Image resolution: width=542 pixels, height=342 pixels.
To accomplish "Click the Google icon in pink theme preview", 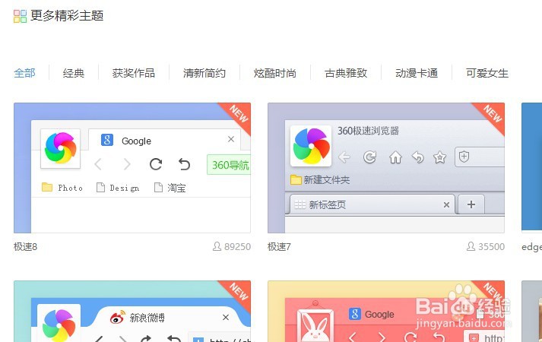I will 355,314.
